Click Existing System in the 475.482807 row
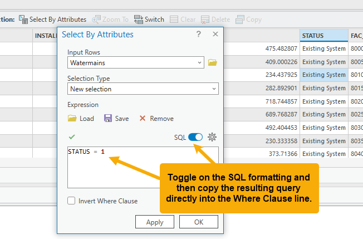This screenshot has height=239, width=363. click(324, 48)
